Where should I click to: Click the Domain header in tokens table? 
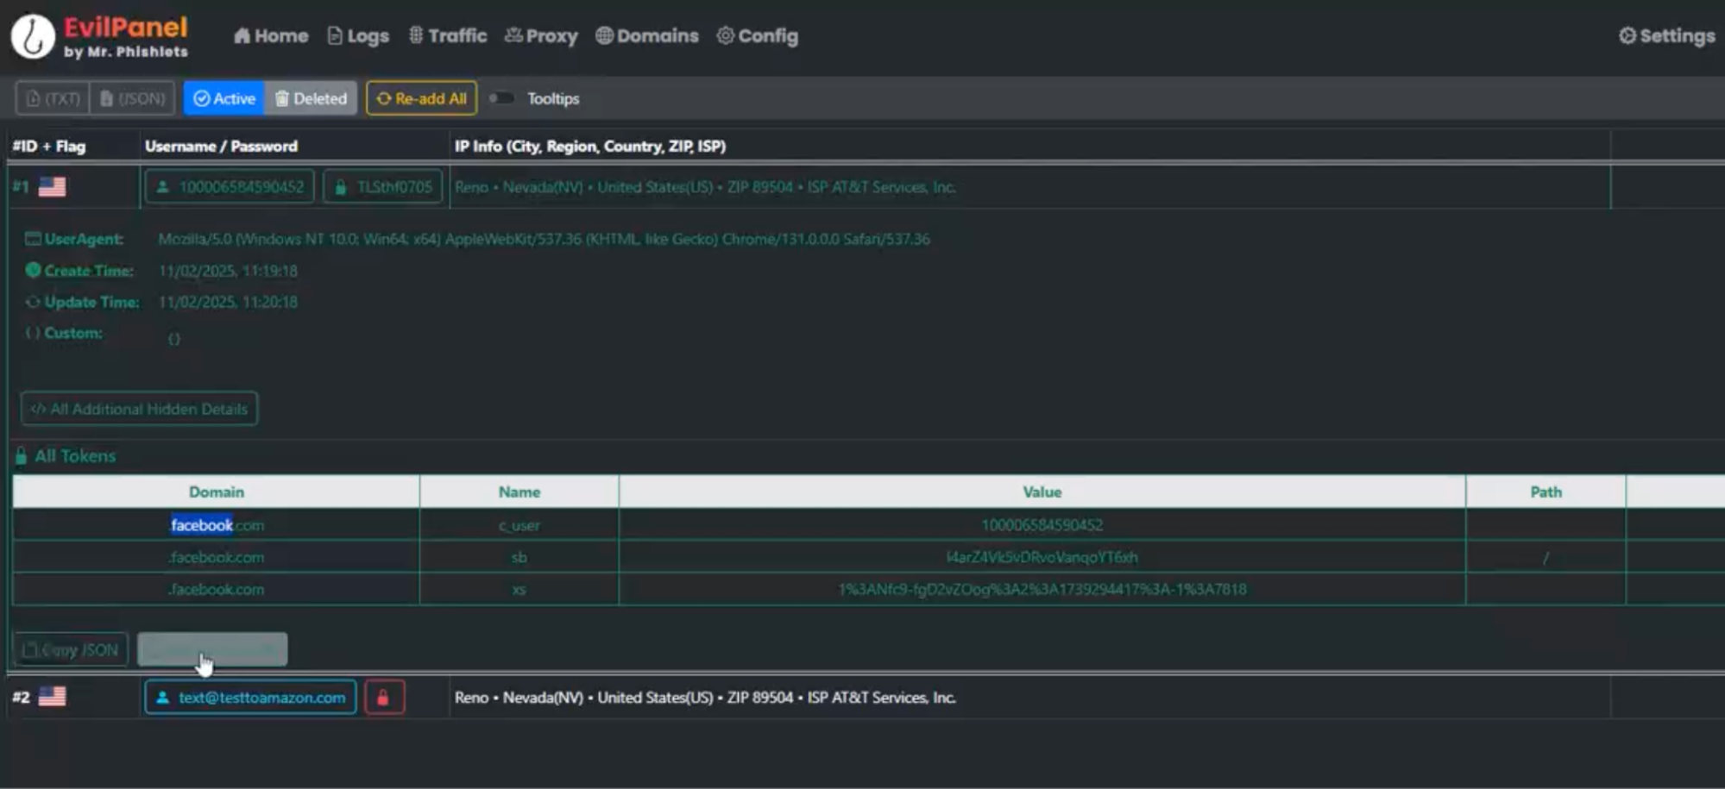pos(216,492)
